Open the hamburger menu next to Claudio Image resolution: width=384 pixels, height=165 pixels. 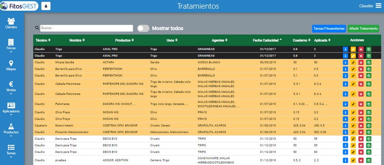(x=378, y=6)
